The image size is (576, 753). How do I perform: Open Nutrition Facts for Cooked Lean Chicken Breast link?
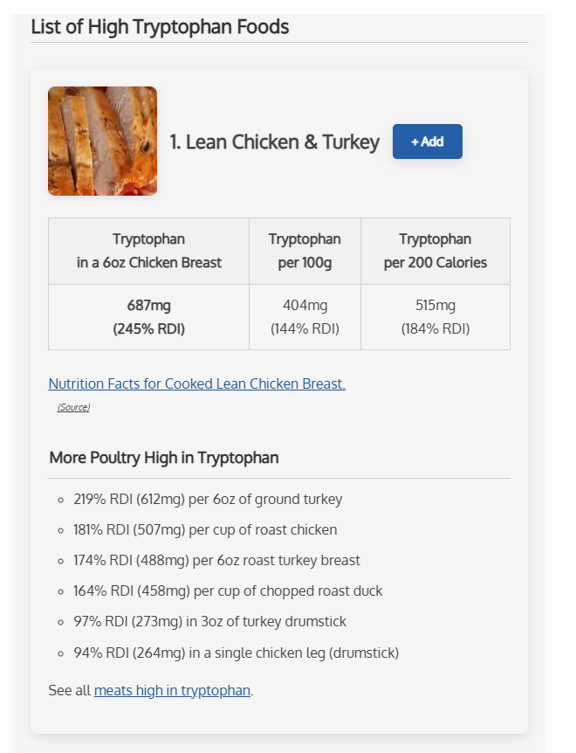[x=196, y=383]
